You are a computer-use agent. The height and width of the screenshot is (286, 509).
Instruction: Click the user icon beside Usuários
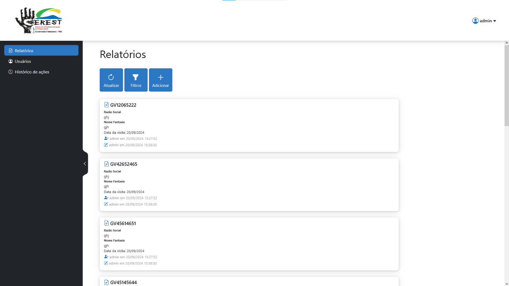(10, 61)
